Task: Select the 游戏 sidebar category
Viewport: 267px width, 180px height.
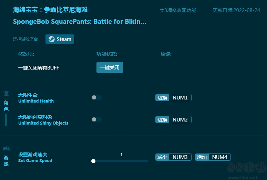Action: [x=6, y=161]
